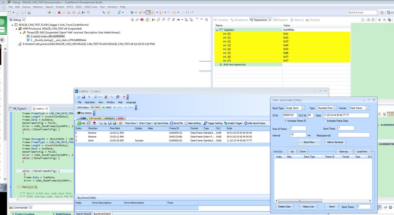Image resolution: width=394 pixels, height=215 pixels.
Task: Toggle the Increase Frame ID checkbox
Action: [286, 121]
